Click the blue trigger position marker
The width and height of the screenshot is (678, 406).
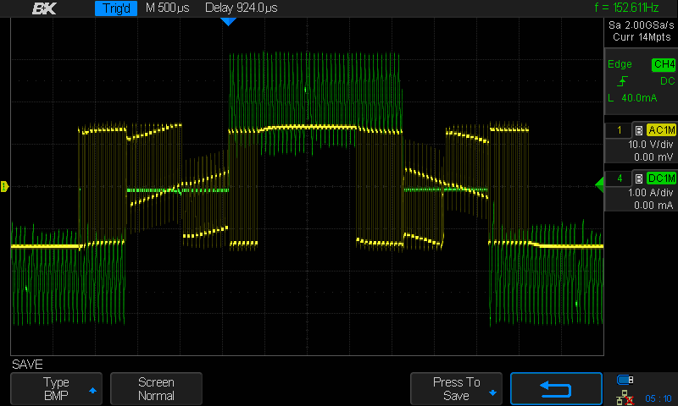[x=228, y=22]
